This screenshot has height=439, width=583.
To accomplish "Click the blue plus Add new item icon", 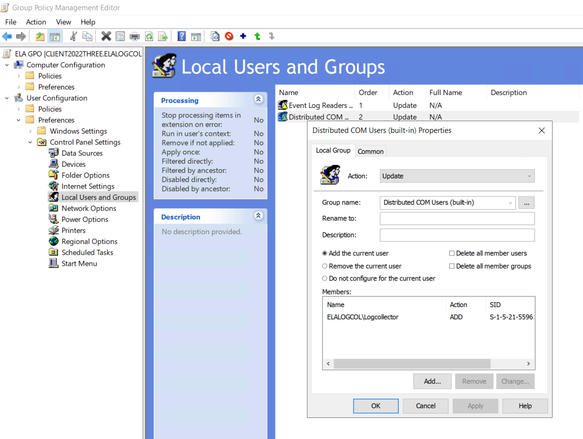I will [x=243, y=36].
